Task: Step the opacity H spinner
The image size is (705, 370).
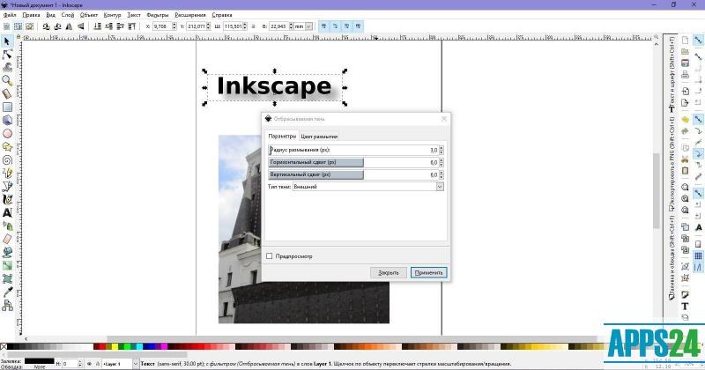Action: pos(80,364)
